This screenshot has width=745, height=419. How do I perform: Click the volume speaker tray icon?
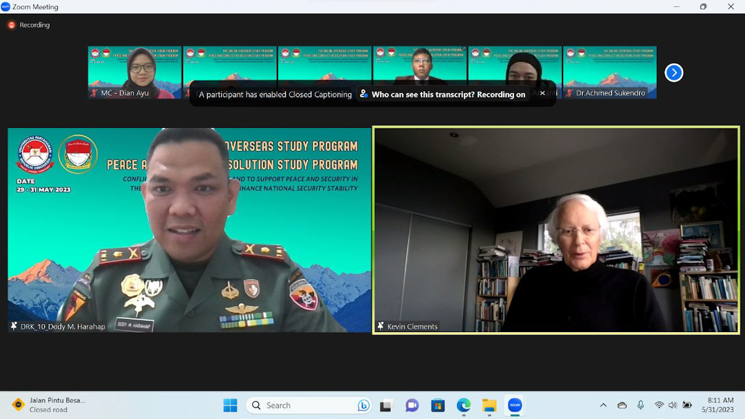coord(672,405)
